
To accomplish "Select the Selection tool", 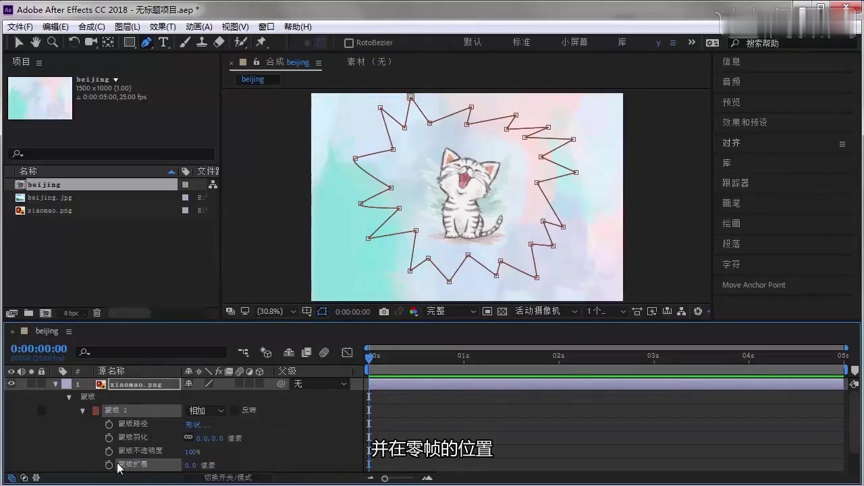I will tap(19, 42).
